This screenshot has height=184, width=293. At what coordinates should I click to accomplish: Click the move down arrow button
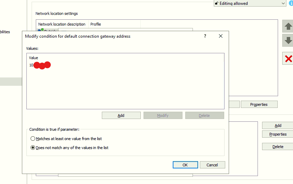pyautogui.click(x=288, y=40)
